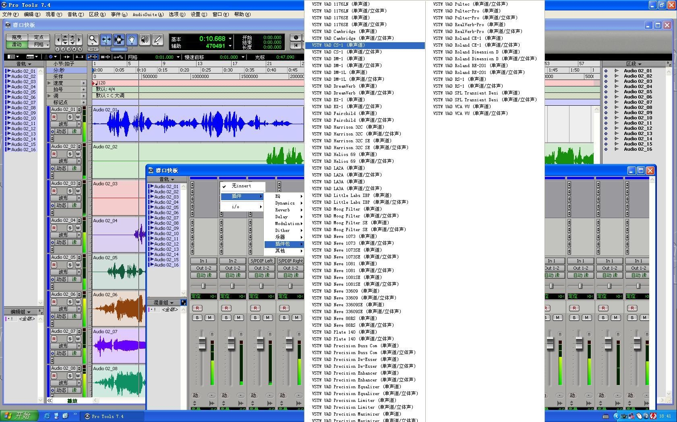Expand the 调 key ruler
Screen dimensions: 677x422
point(49,96)
